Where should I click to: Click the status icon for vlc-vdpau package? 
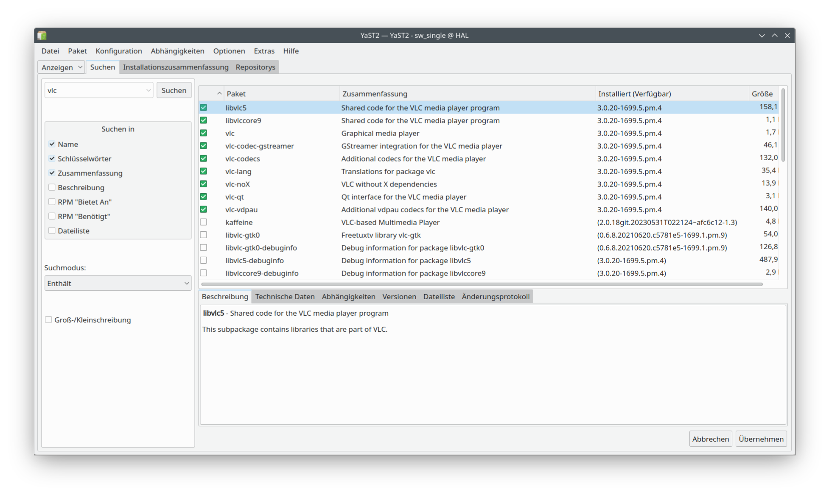[204, 209]
